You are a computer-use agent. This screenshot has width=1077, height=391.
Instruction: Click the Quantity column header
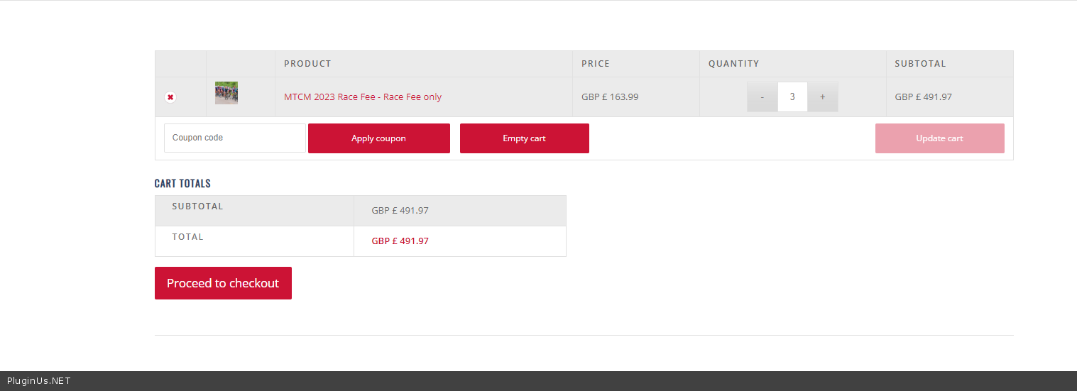click(733, 64)
